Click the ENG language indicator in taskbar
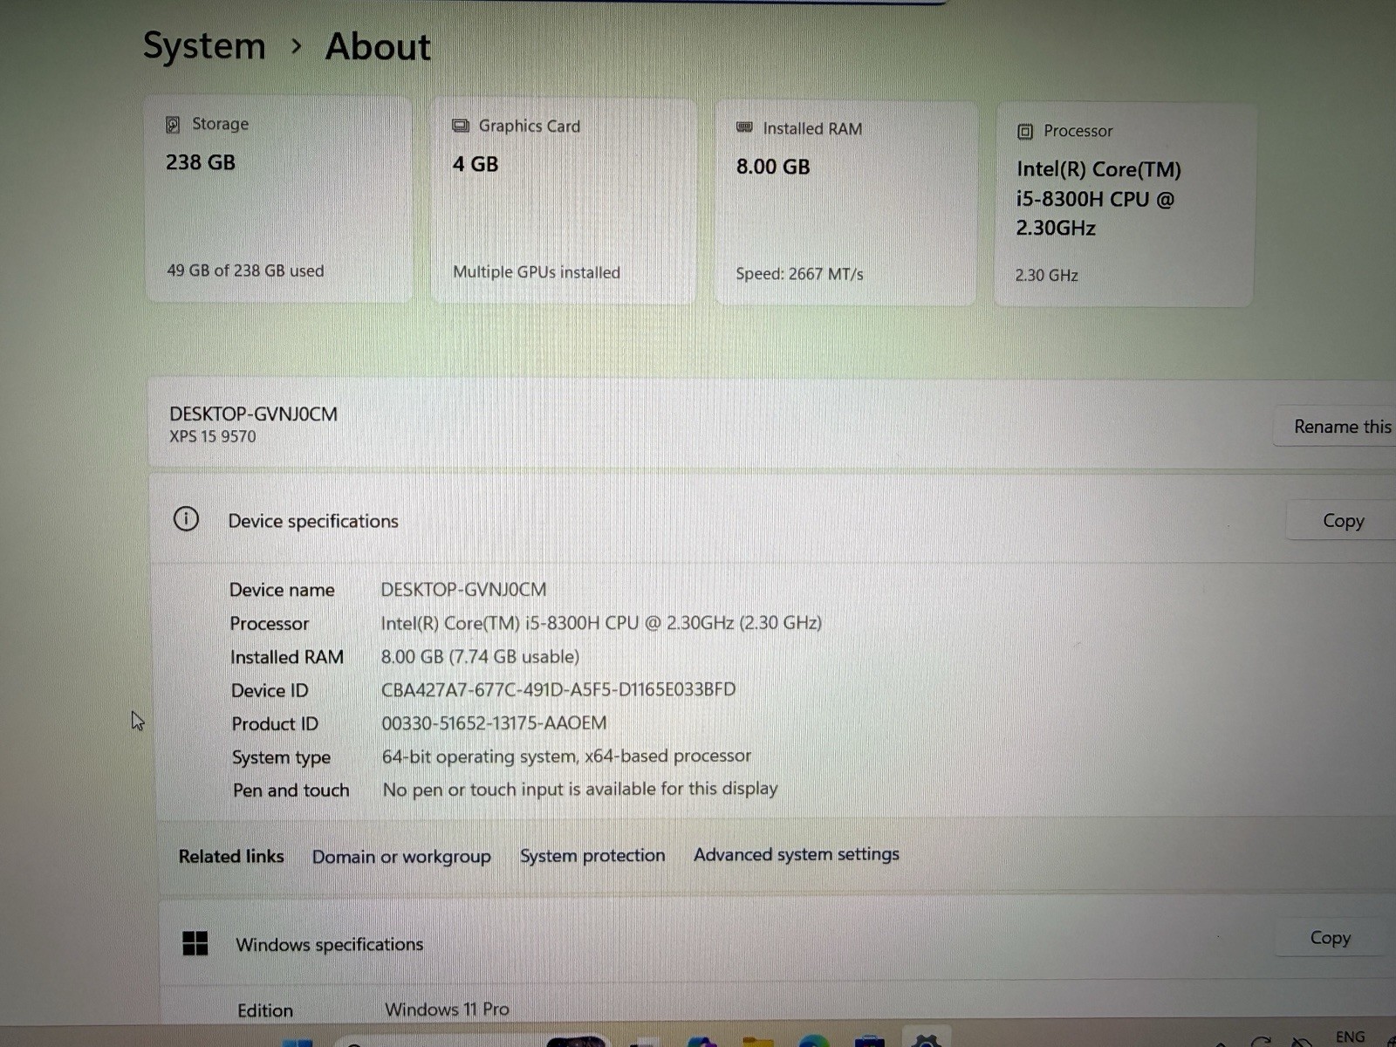Viewport: 1396px width, 1047px height. tap(1350, 1037)
